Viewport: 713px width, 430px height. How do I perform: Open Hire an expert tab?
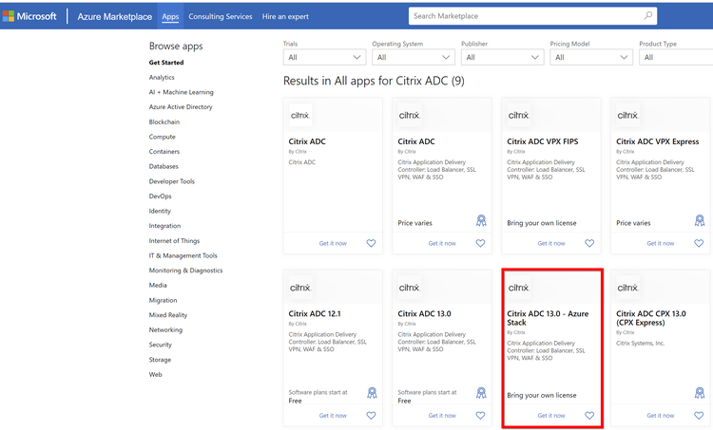tap(285, 17)
